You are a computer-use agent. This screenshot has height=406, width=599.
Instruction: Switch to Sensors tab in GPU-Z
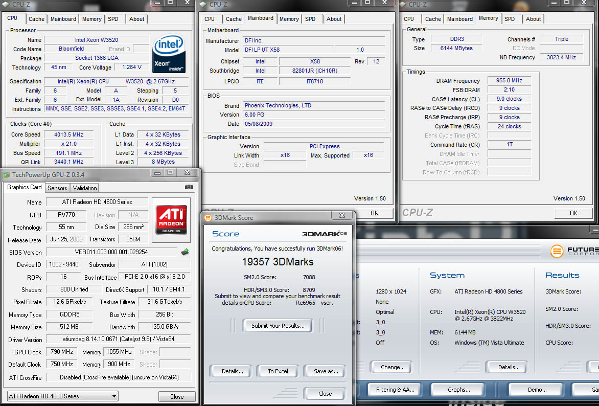coord(57,188)
